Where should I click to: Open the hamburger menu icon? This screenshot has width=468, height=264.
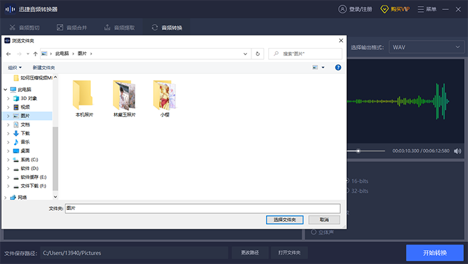click(x=421, y=9)
